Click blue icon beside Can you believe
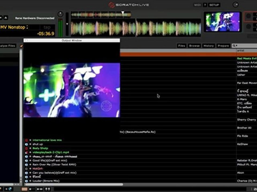Viewport: 257px width, 192px height. 27,173
